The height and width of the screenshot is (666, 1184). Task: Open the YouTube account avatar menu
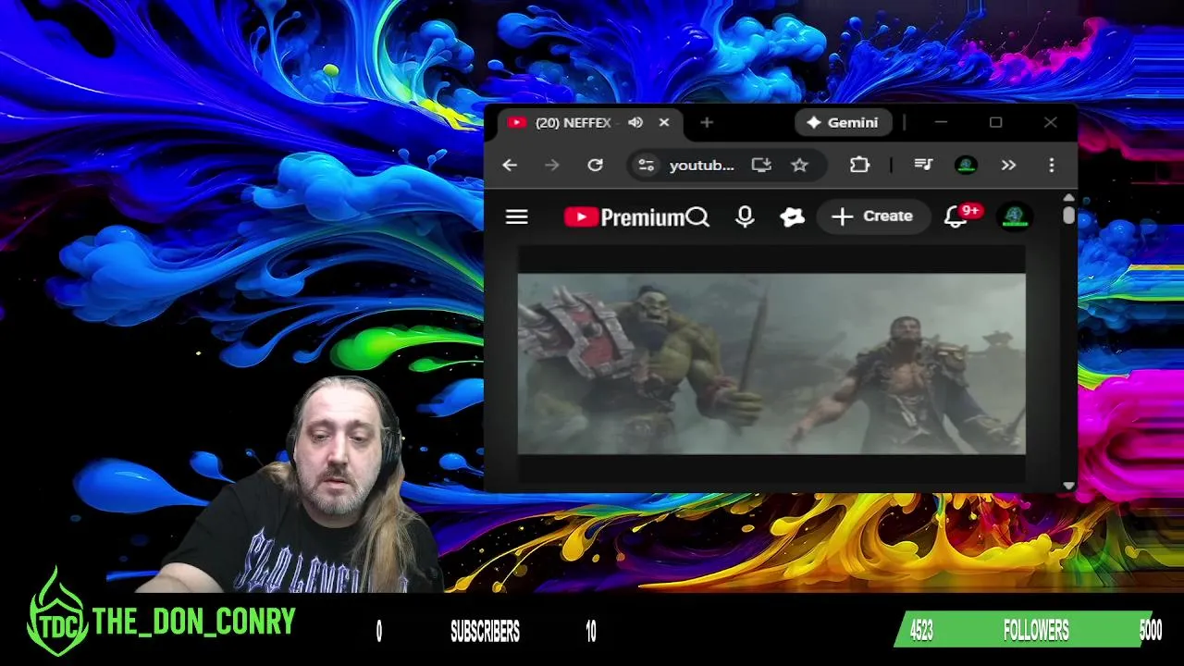point(1015,217)
